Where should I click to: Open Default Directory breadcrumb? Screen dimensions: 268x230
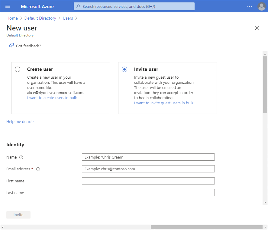[x=40, y=18]
